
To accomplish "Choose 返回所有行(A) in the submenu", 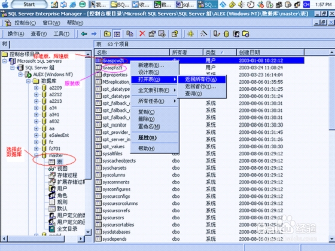I will (202, 79).
